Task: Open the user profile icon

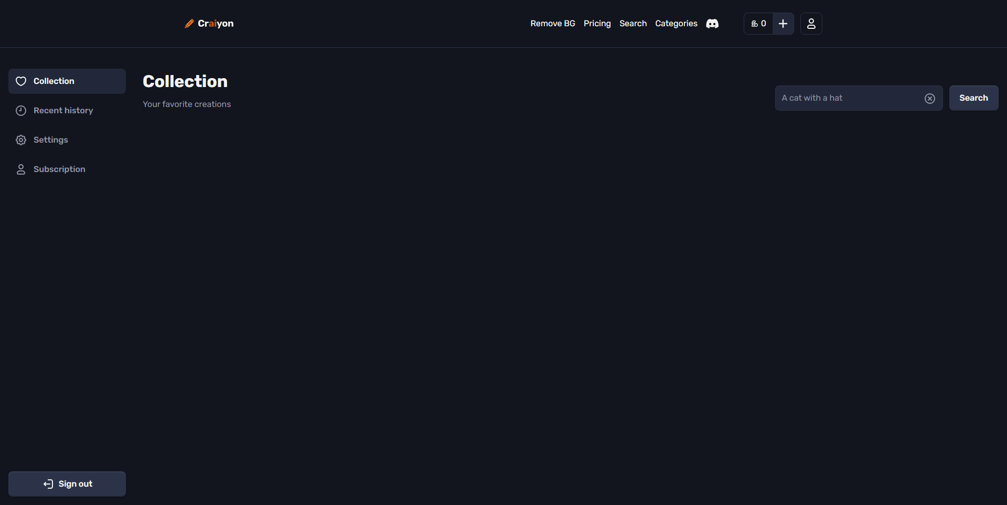Action: (x=811, y=24)
